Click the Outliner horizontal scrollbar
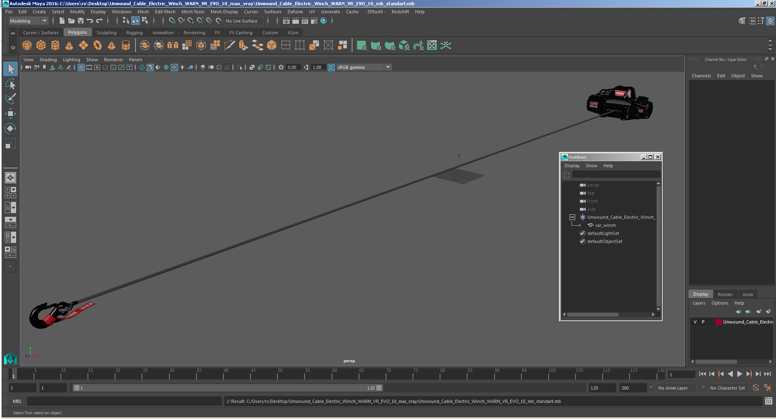This screenshot has height=419, width=776. tap(592, 315)
